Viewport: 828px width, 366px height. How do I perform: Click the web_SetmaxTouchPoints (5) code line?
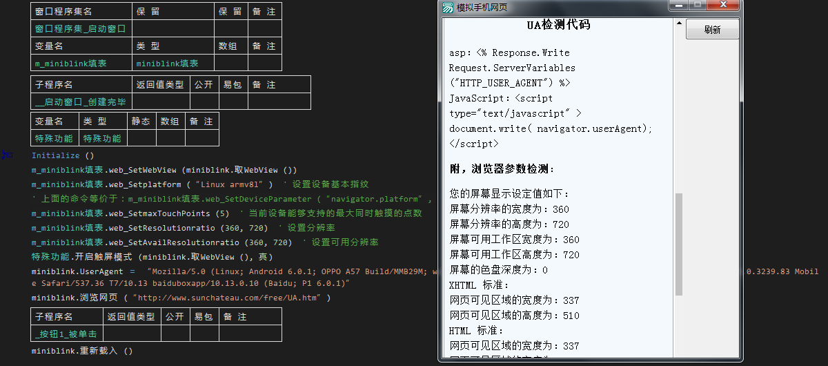pyautogui.click(x=130, y=214)
